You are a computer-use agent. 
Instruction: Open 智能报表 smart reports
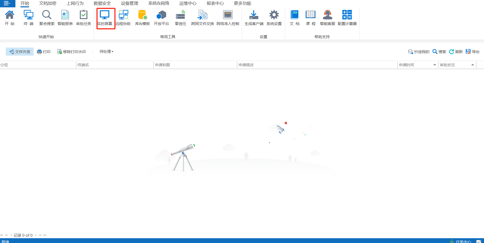tap(65, 18)
